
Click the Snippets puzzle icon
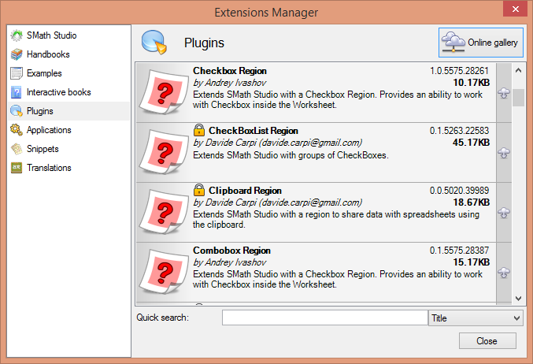pos(17,149)
